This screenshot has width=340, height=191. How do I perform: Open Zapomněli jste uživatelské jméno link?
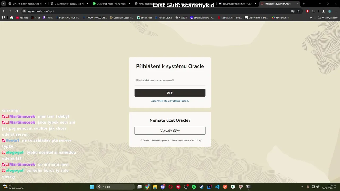click(x=170, y=101)
